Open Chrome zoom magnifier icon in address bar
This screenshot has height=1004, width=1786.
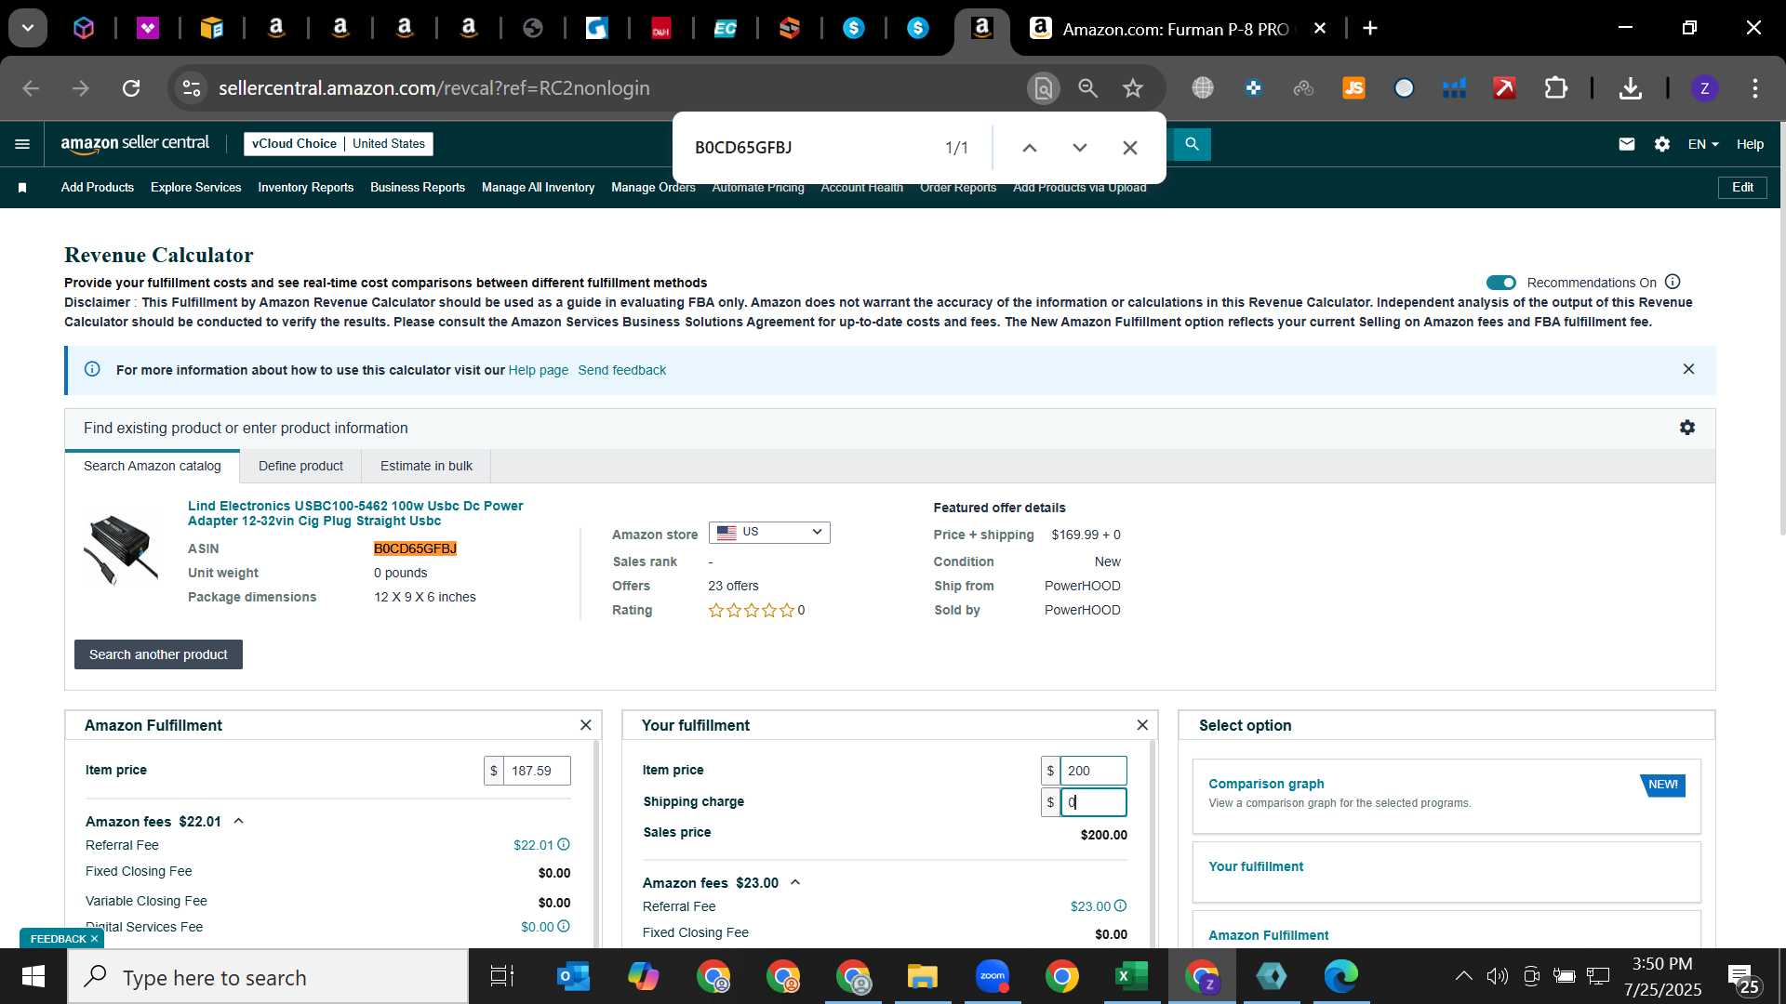point(1087,88)
